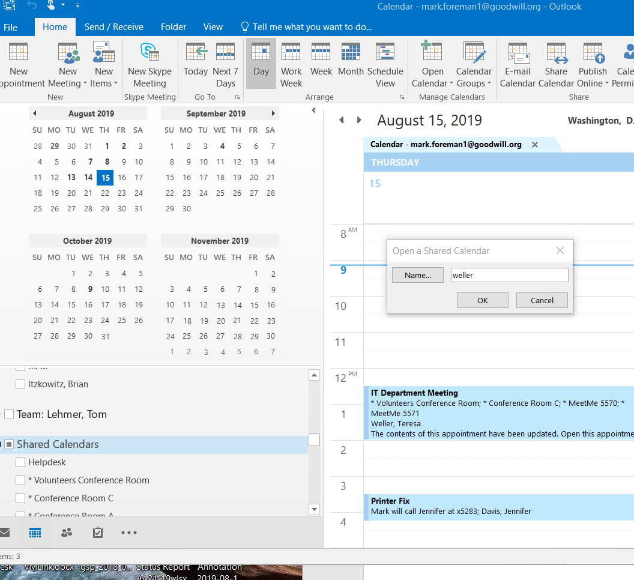The width and height of the screenshot is (634, 580).
Task: Go to previous day arrow
Action: coord(342,119)
